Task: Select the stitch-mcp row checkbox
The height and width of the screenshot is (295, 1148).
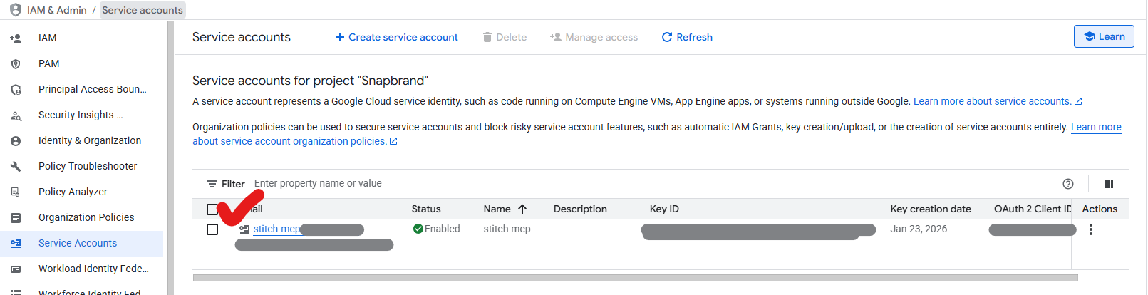Action: click(212, 229)
